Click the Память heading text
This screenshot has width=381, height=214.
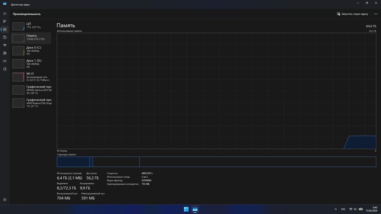(x=66, y=25)
